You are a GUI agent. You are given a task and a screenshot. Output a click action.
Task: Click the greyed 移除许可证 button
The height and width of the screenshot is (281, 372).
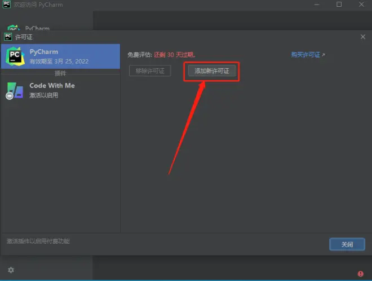[x=150, y=71]
